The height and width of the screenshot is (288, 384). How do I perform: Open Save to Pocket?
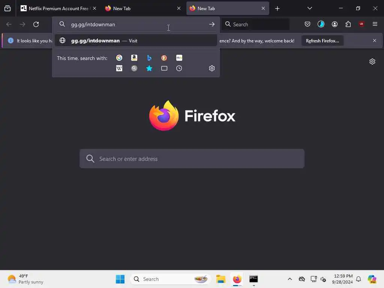[x=307, y=24]
